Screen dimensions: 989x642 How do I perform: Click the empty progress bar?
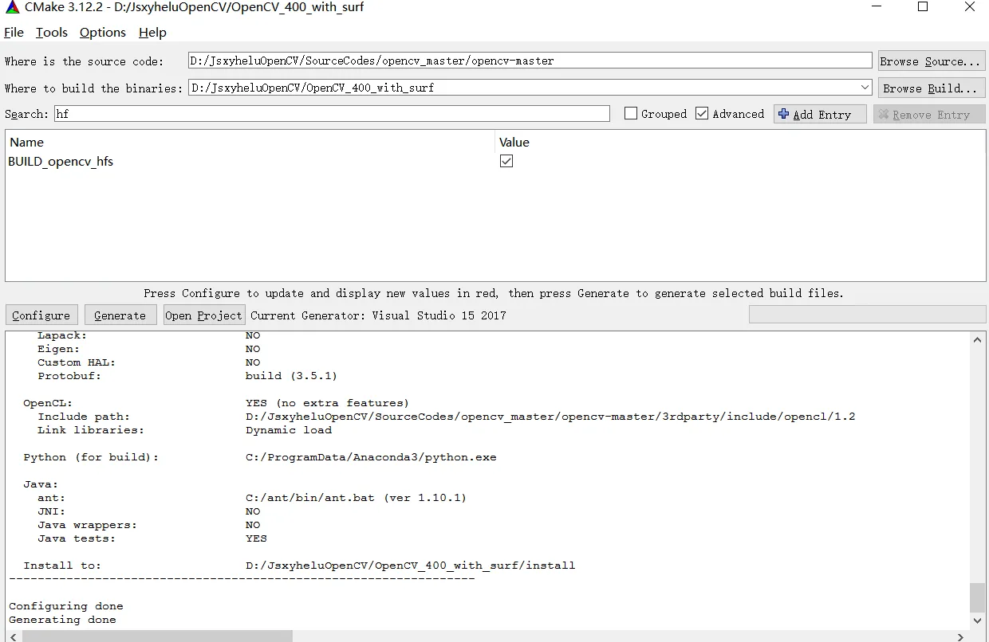(x=867, y=315)
